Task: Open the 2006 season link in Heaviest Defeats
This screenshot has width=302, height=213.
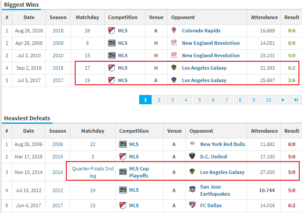Action: (57, 144)
